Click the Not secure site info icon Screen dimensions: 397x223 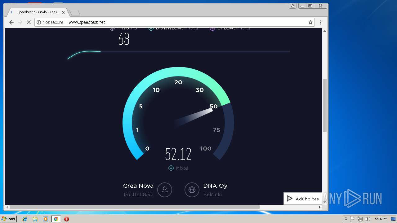(39, 22)
